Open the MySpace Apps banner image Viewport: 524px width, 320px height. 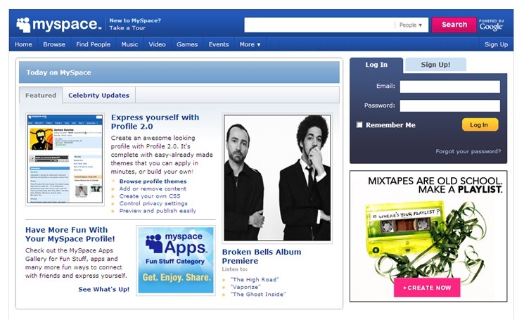(x=176, y=260)
